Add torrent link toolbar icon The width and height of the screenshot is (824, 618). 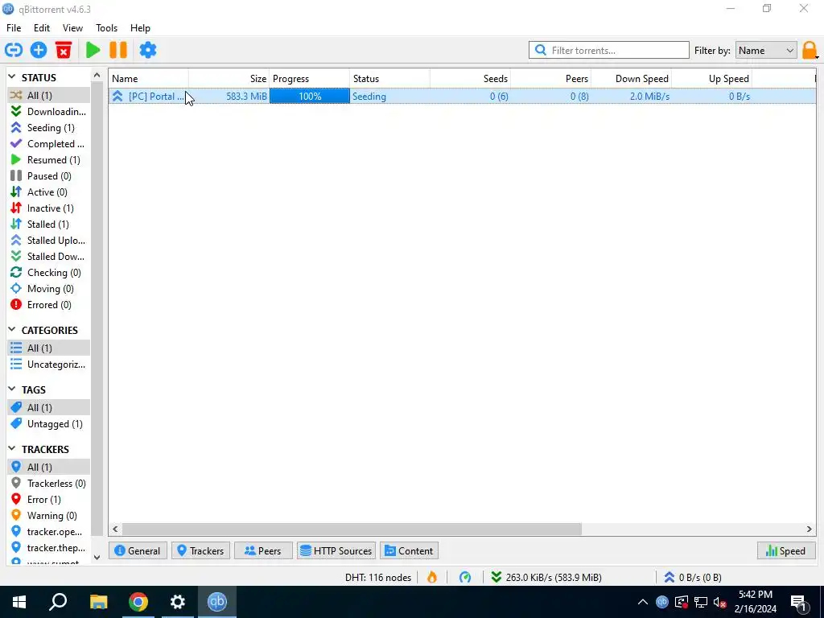point(14,51)
